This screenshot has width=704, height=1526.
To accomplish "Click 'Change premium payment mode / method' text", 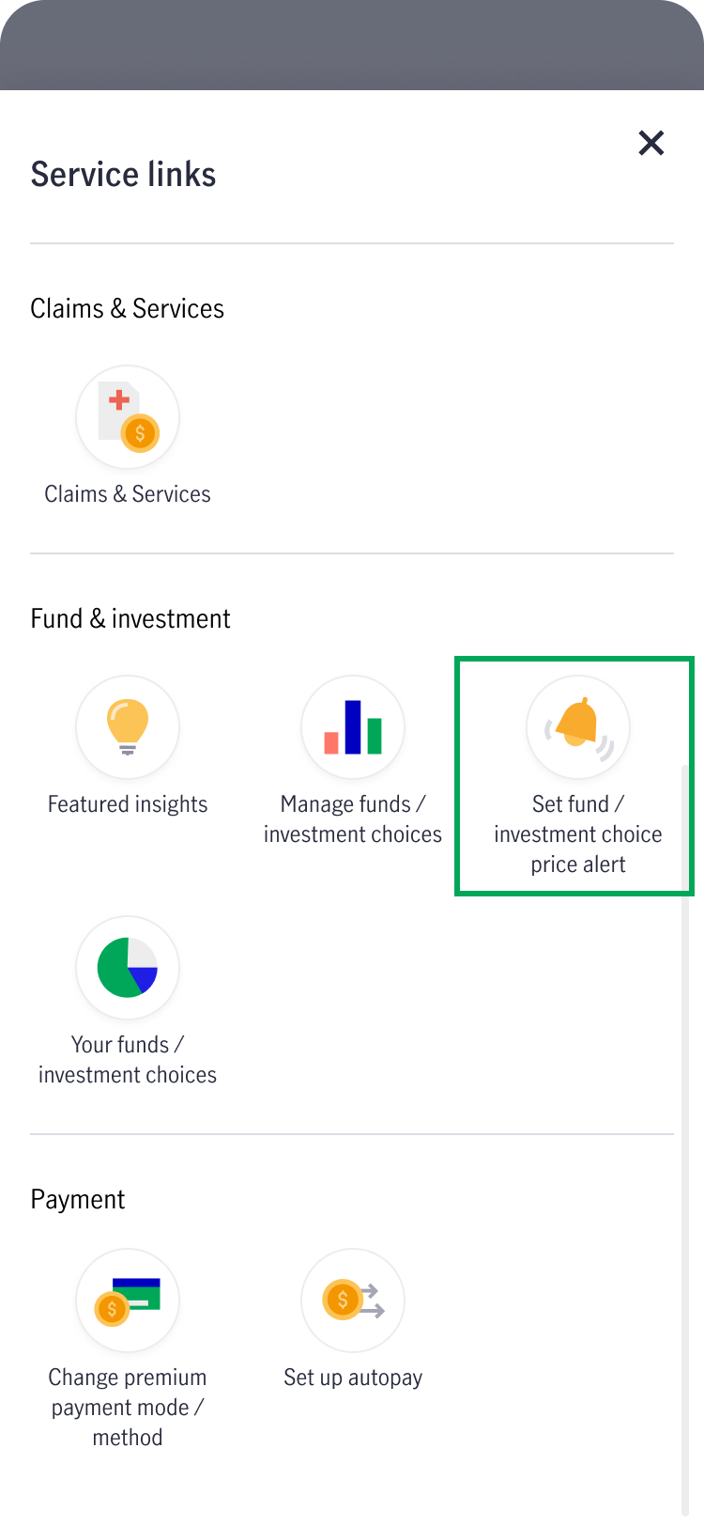I will [128, 1408].
